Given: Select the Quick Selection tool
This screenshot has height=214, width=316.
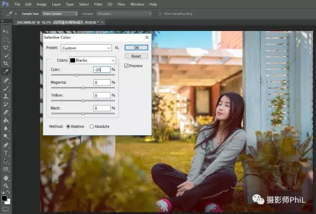Looking at the screenshot, I should [x=5, y=56].
